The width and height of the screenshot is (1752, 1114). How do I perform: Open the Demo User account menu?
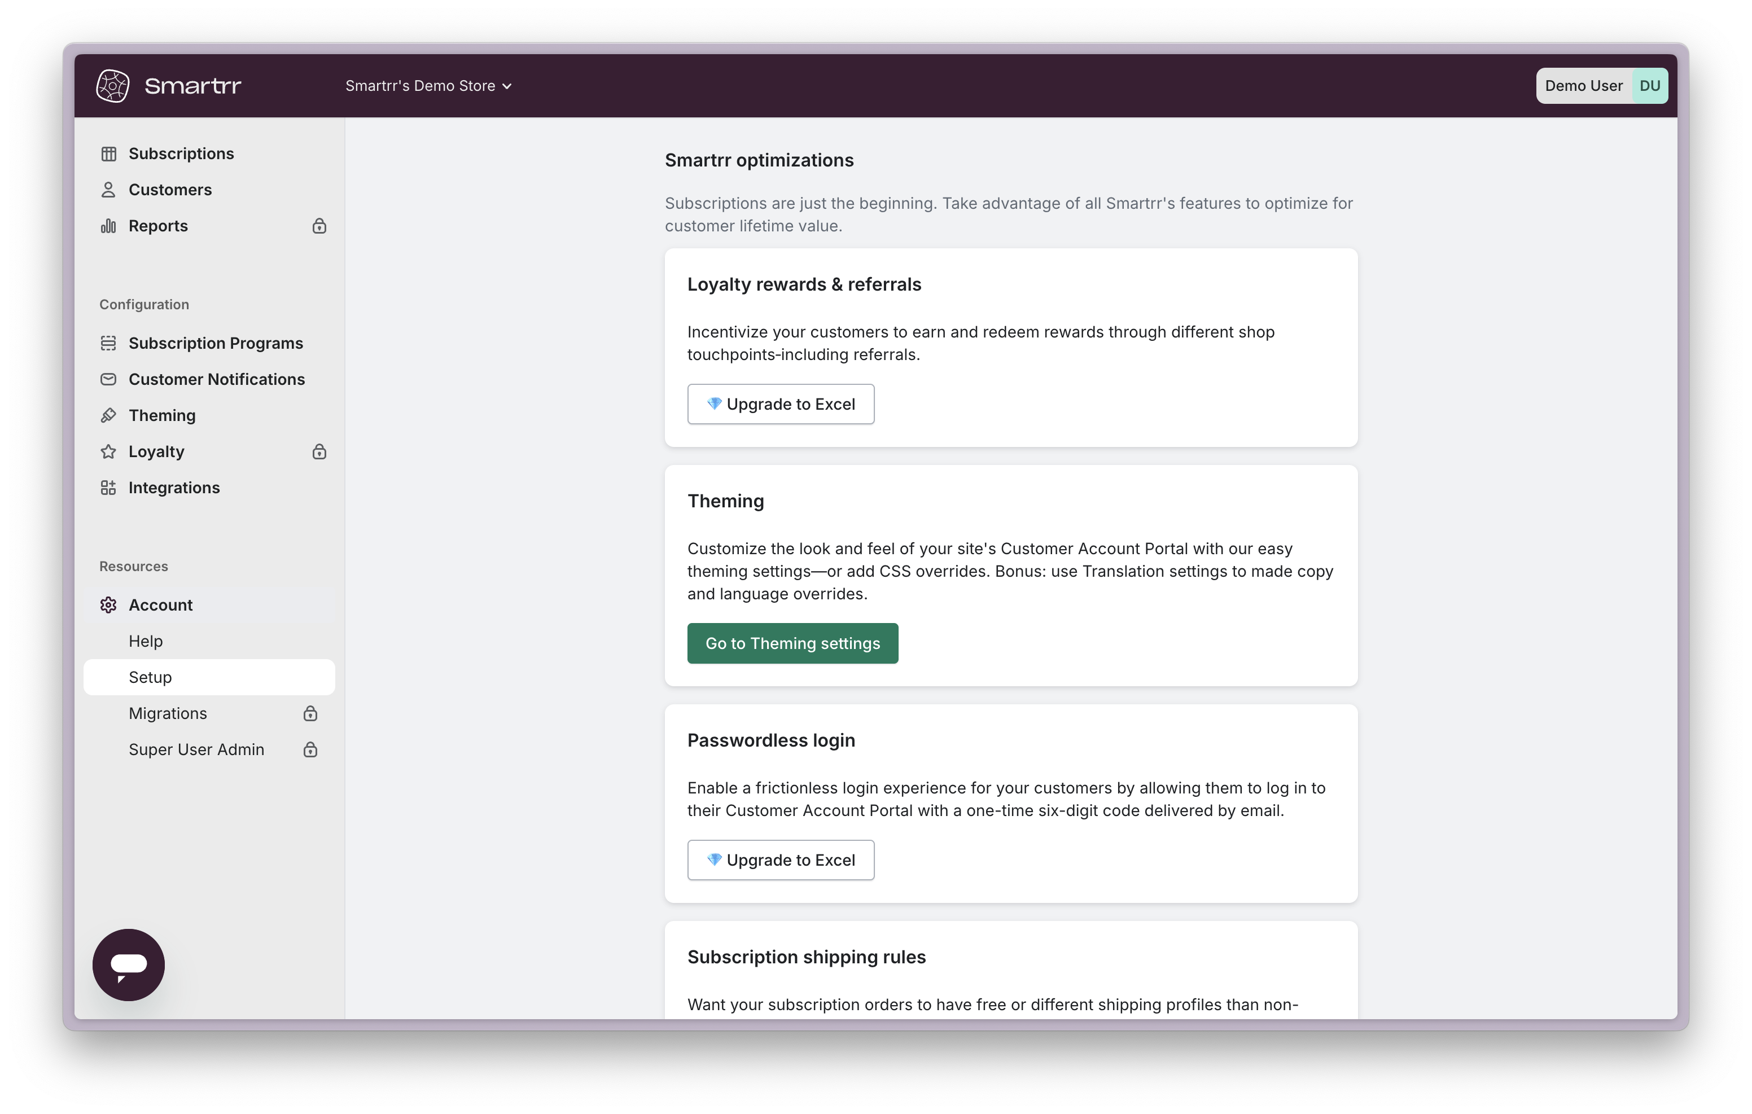tap(1602, 86)
